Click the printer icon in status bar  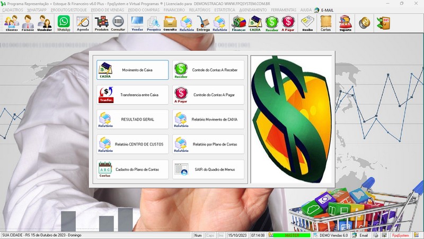[x=376, y=235]
